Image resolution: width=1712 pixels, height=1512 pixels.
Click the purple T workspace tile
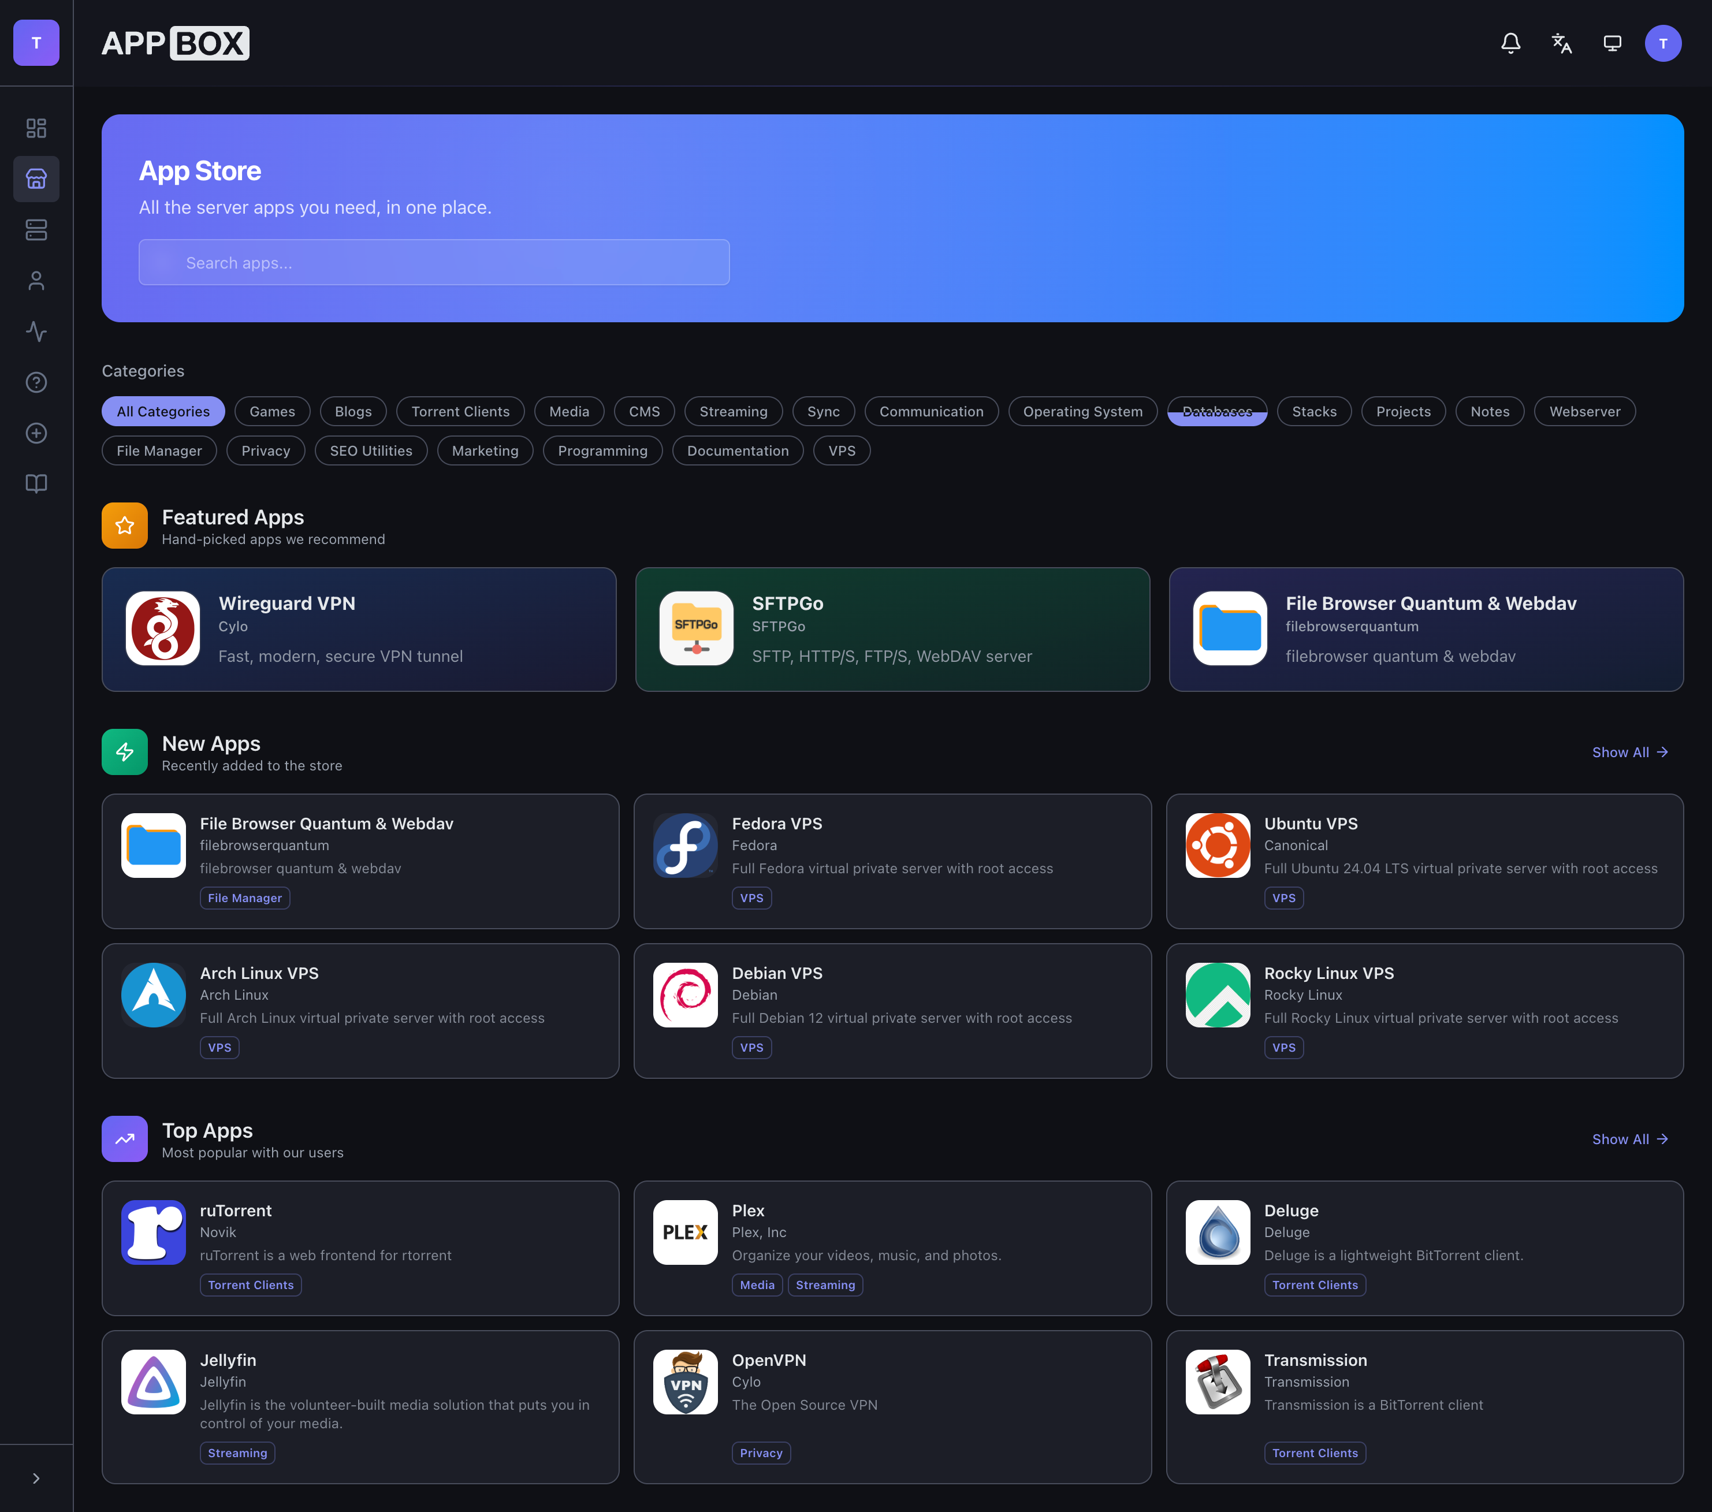tap(36, 43)
